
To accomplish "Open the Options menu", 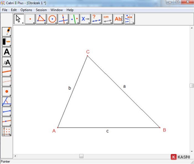I will click(26, 10).
